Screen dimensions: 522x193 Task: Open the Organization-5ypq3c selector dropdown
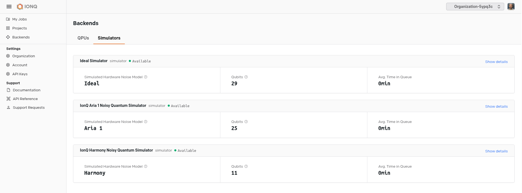pyautogui.click(x=475, y=7)
